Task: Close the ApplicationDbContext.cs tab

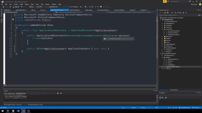Action: tap(68, 10)
